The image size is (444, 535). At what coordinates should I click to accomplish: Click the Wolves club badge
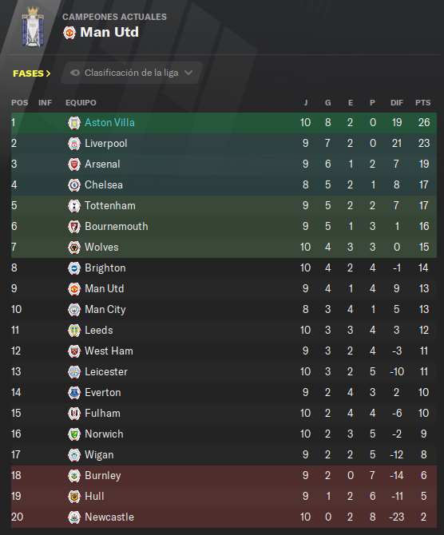74,248
